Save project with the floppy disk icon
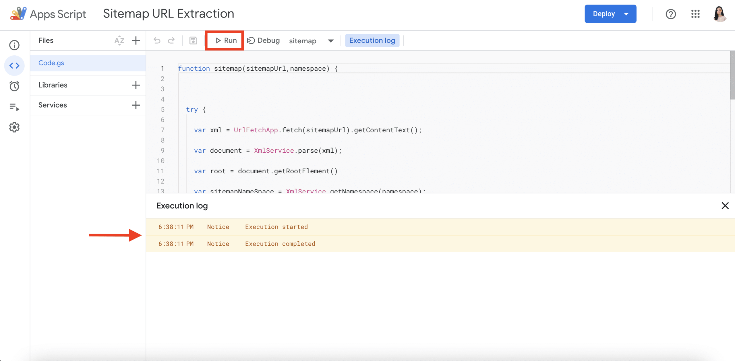 (193, 40)
